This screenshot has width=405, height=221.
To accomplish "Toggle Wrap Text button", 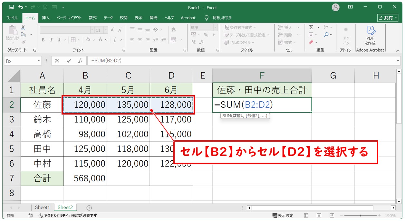I will tap(173, 30).
